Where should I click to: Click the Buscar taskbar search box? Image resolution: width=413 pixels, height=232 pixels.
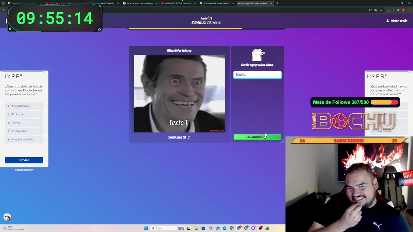tap(167, 228)
